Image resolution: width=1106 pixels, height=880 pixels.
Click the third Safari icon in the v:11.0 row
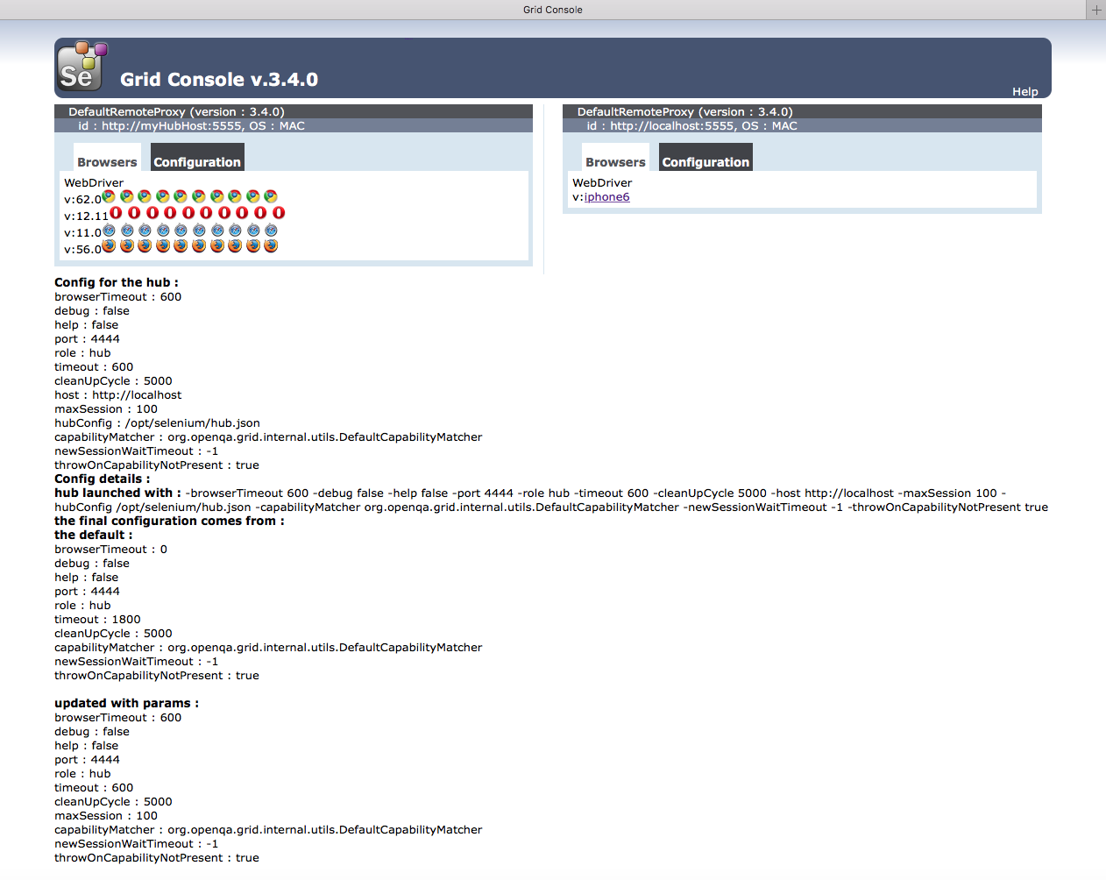click(145, 230)
